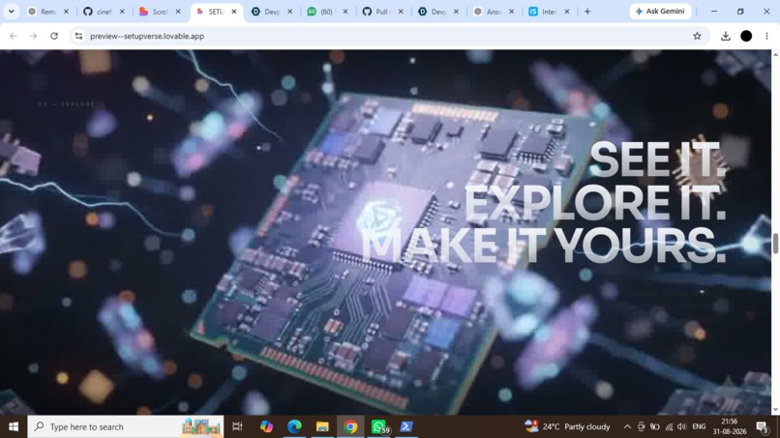Click the Meet Now tray icon

pyautogui.click(x=642, y=426)
